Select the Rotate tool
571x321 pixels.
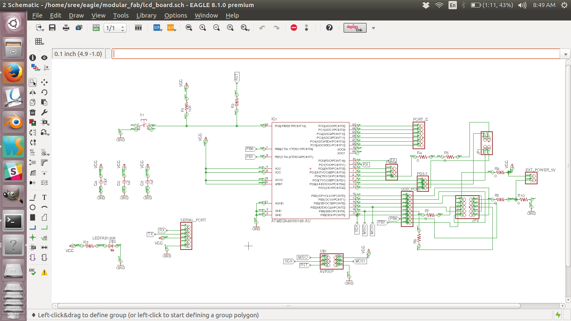pos(44,92)
